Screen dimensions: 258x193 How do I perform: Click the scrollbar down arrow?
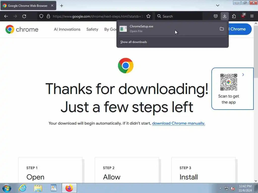click(256, 181)
